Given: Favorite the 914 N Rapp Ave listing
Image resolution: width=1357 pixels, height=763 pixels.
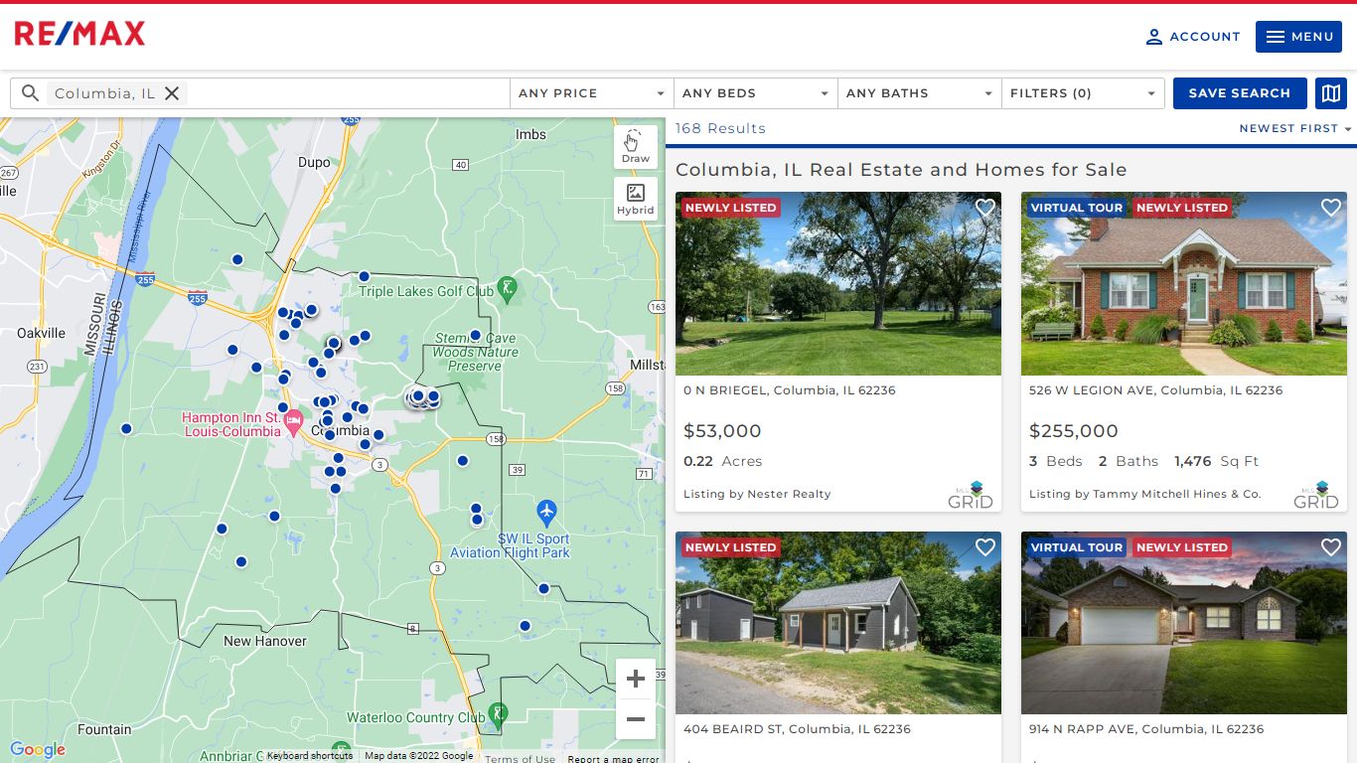Looking at the screenshot, I should click(1331, 547).
